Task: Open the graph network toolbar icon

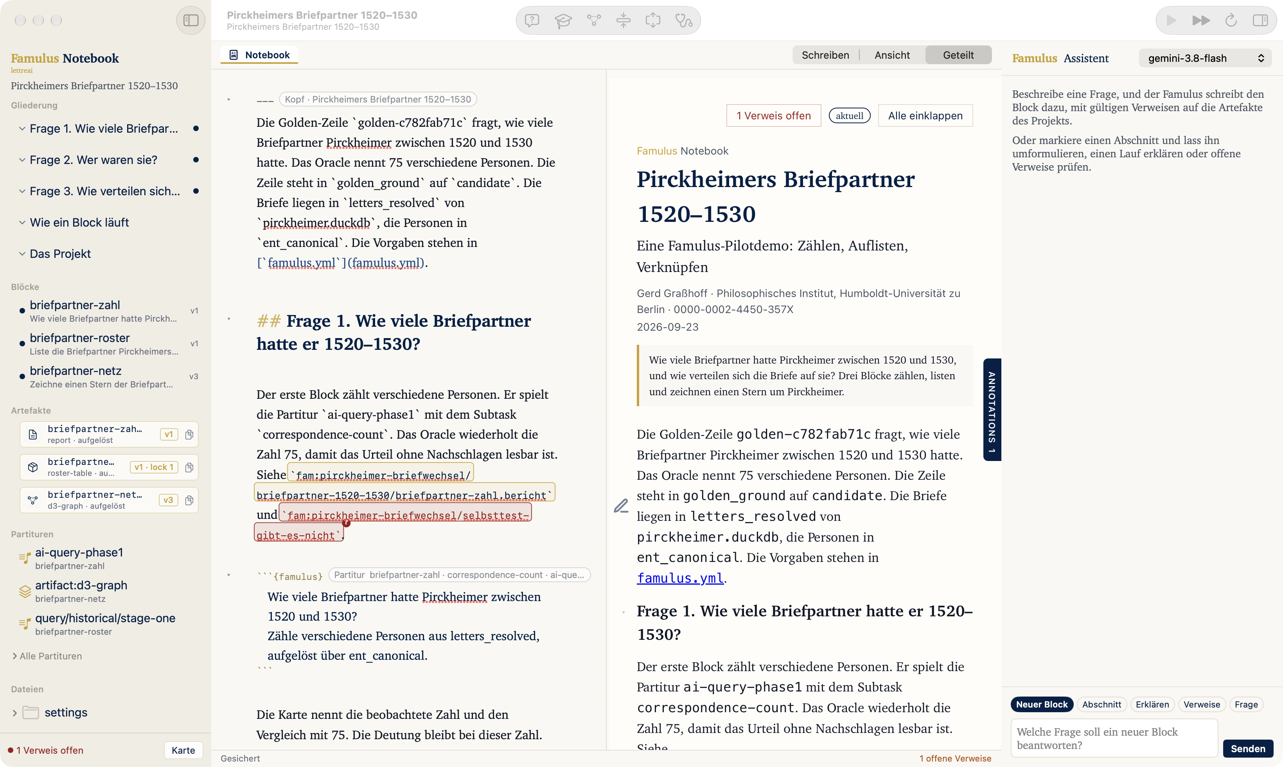Action: pos(593,21)
